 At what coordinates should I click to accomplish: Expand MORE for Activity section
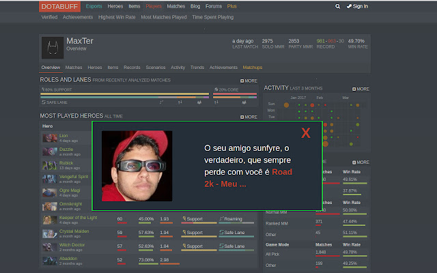pyautogui.click(x=361, y=89)
